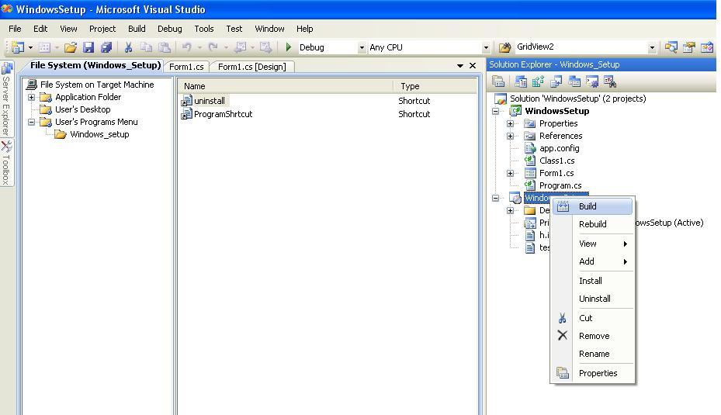The image size is (721, 415).
Task: Choose Properties from the context menu
Action: point(592,373)
